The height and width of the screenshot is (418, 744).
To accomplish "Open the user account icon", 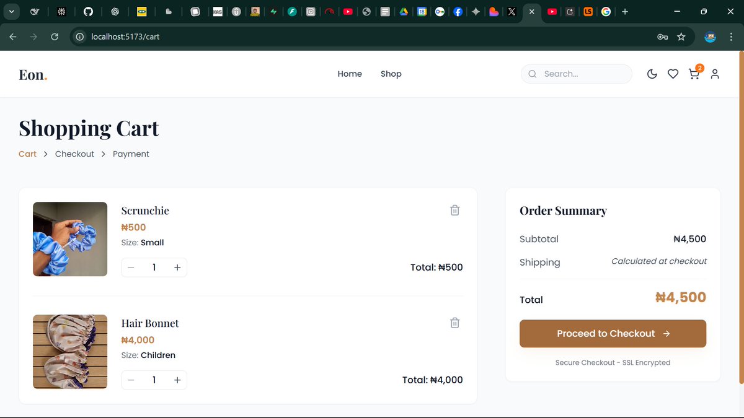I will [x=715, y=74].
